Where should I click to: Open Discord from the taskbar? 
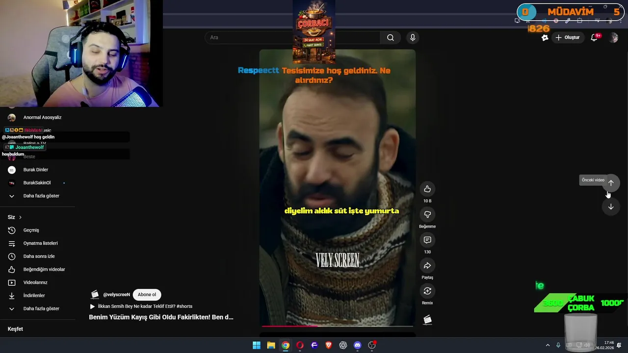(358, 345)
